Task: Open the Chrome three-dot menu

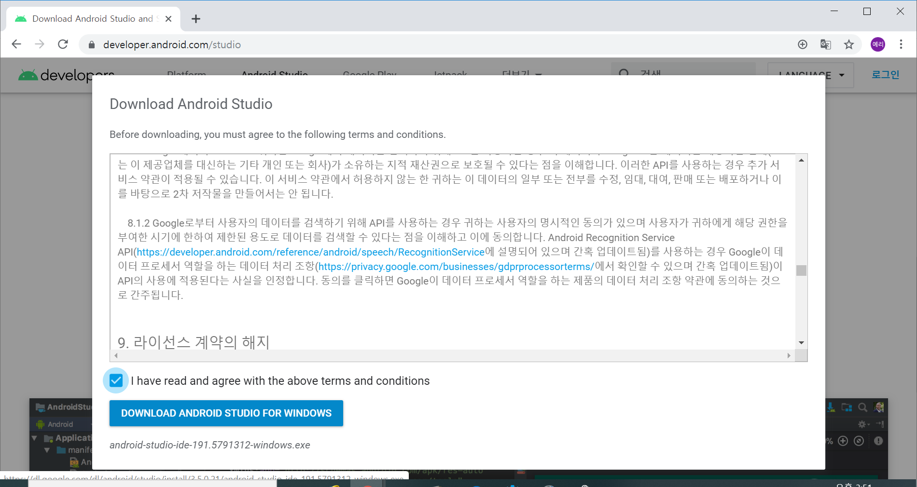Action: [901, 44]
